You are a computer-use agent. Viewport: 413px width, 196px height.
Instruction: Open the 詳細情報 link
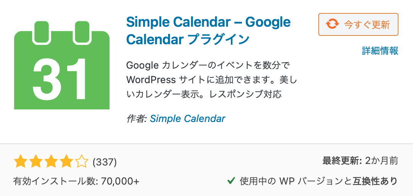tap(380, 51)
